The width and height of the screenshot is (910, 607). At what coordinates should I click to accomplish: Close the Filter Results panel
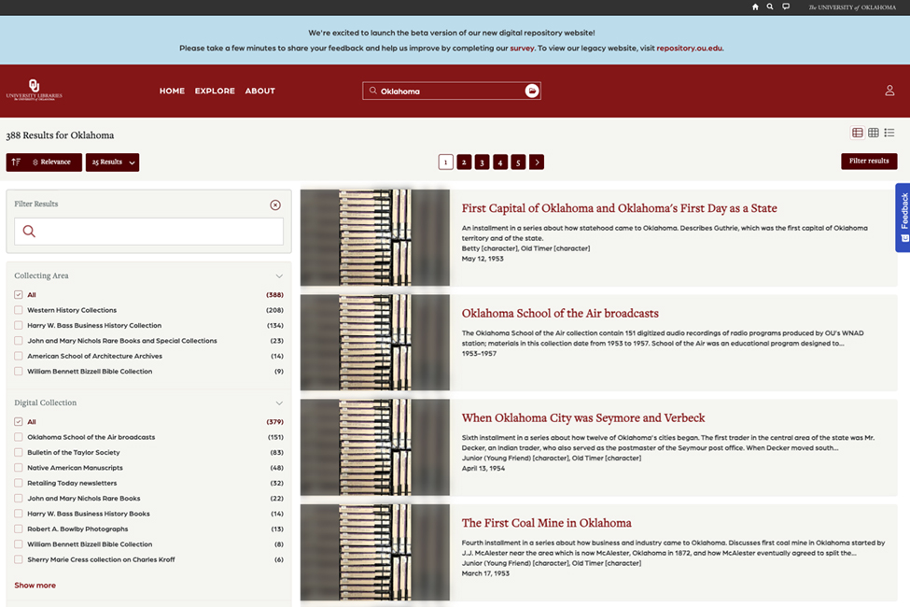click(x=274, y=204)
